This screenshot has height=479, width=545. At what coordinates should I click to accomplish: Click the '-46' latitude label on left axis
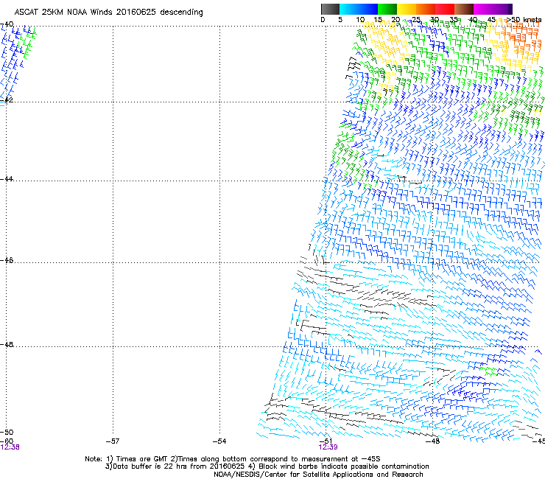pyautogui.click(x=7, y=260)
